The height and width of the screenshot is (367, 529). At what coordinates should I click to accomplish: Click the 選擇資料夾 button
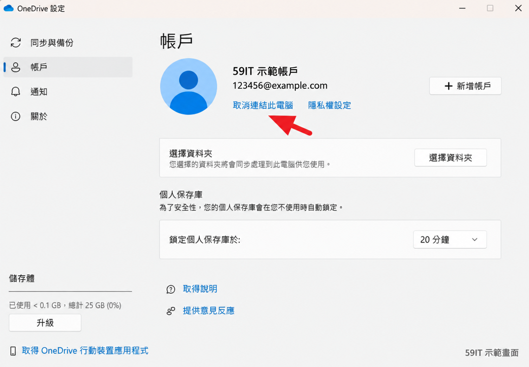[451, 158]
